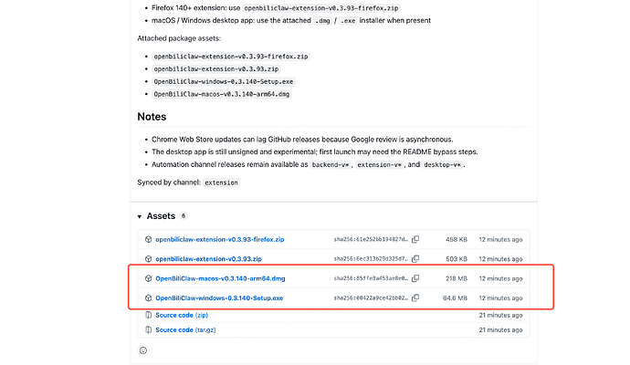Image resolution: width=630 pixels, height=365 pixels.
Task: Download Source code (tar.gz)
Action: 185,329
